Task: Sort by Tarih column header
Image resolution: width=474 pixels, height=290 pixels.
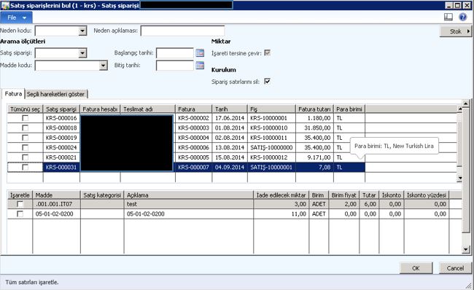Action: 230,109
